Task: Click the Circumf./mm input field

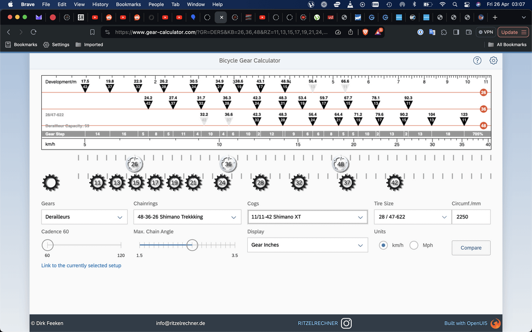Action: 471,217
